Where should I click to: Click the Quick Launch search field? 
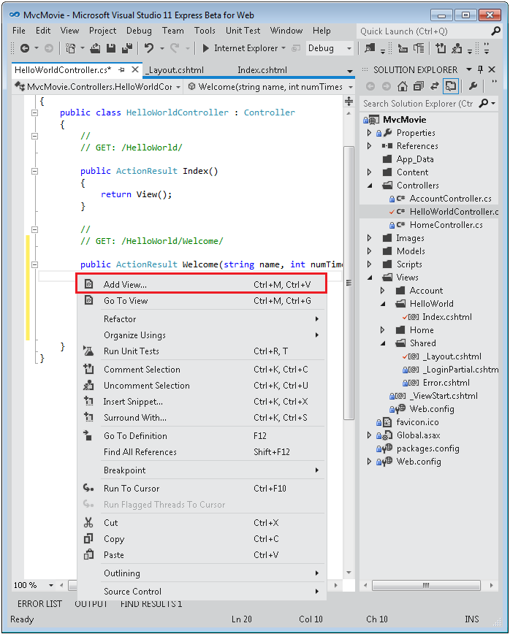[x=423, y=31]
